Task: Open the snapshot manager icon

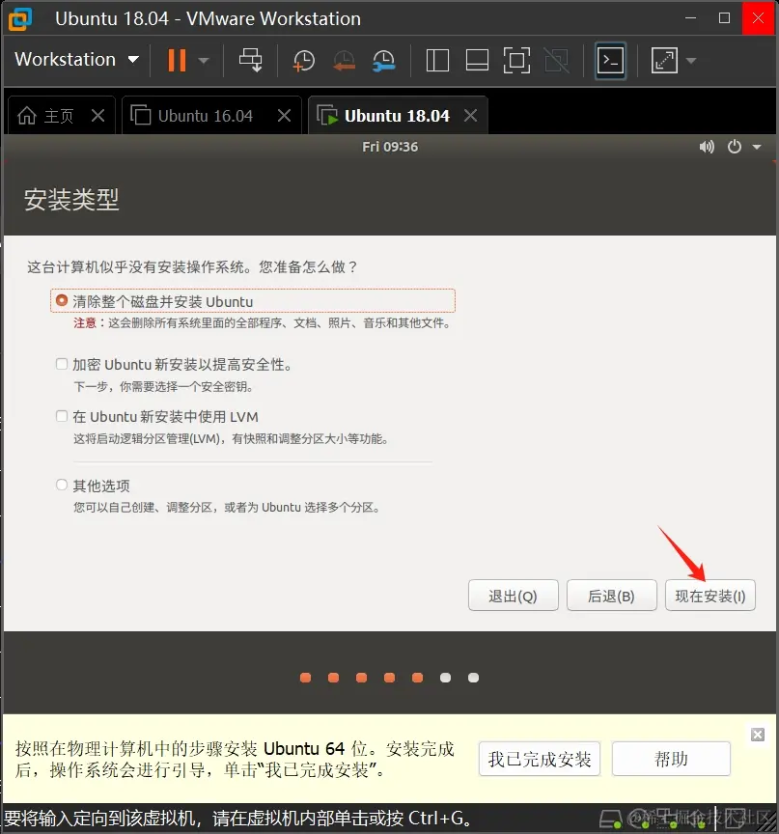Action: click(x=384, y=61)
